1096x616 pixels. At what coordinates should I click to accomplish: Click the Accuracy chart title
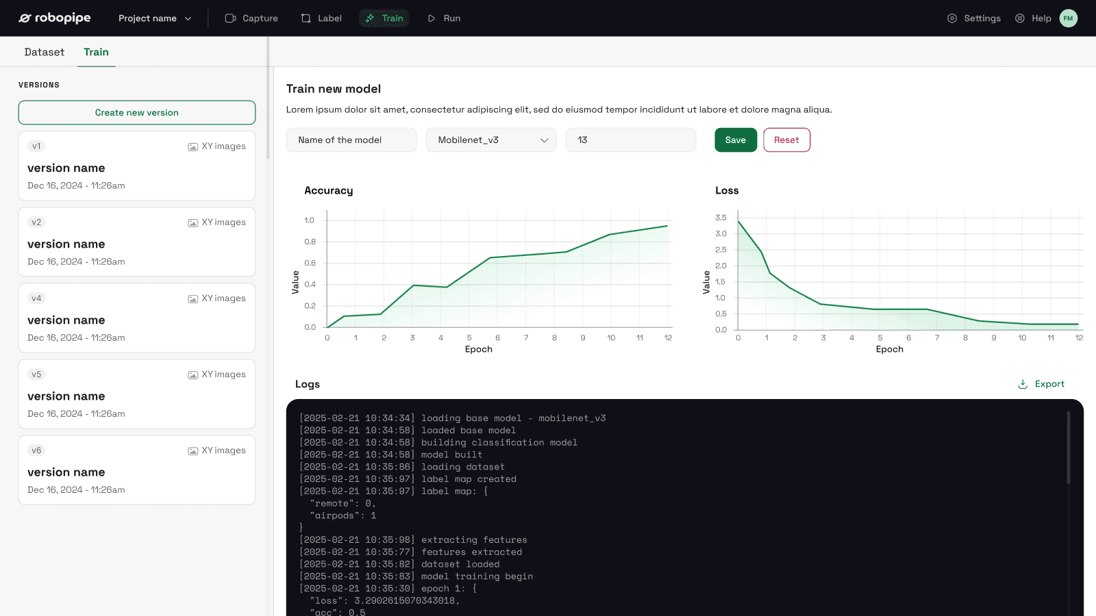pyautogui.click(x=329, y=190)
